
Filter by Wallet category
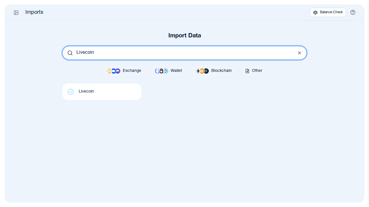pyautogui.click(x=168, y=71)
